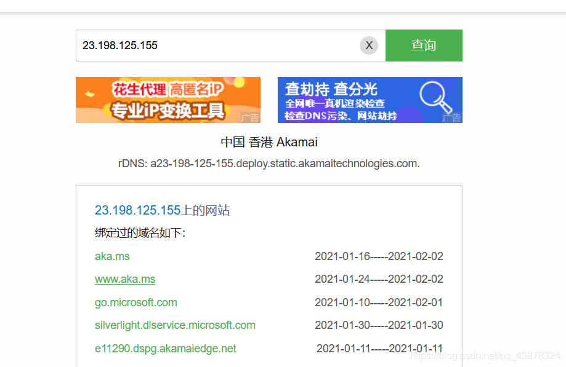
Task: Select date range 2021-01-11-----2021-01-11
Action: click(x=379, y=349)
